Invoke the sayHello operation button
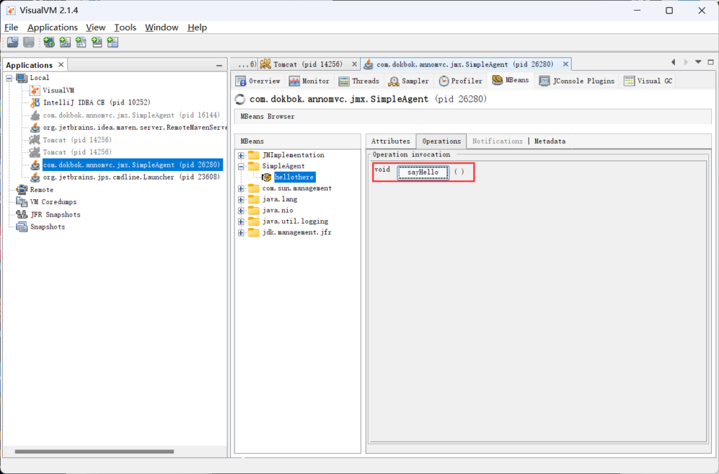This screenshot has height=474, width=719. click(423, 172)
